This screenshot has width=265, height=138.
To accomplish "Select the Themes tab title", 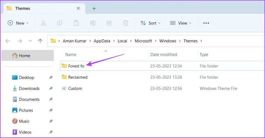I will pos(23,8).
